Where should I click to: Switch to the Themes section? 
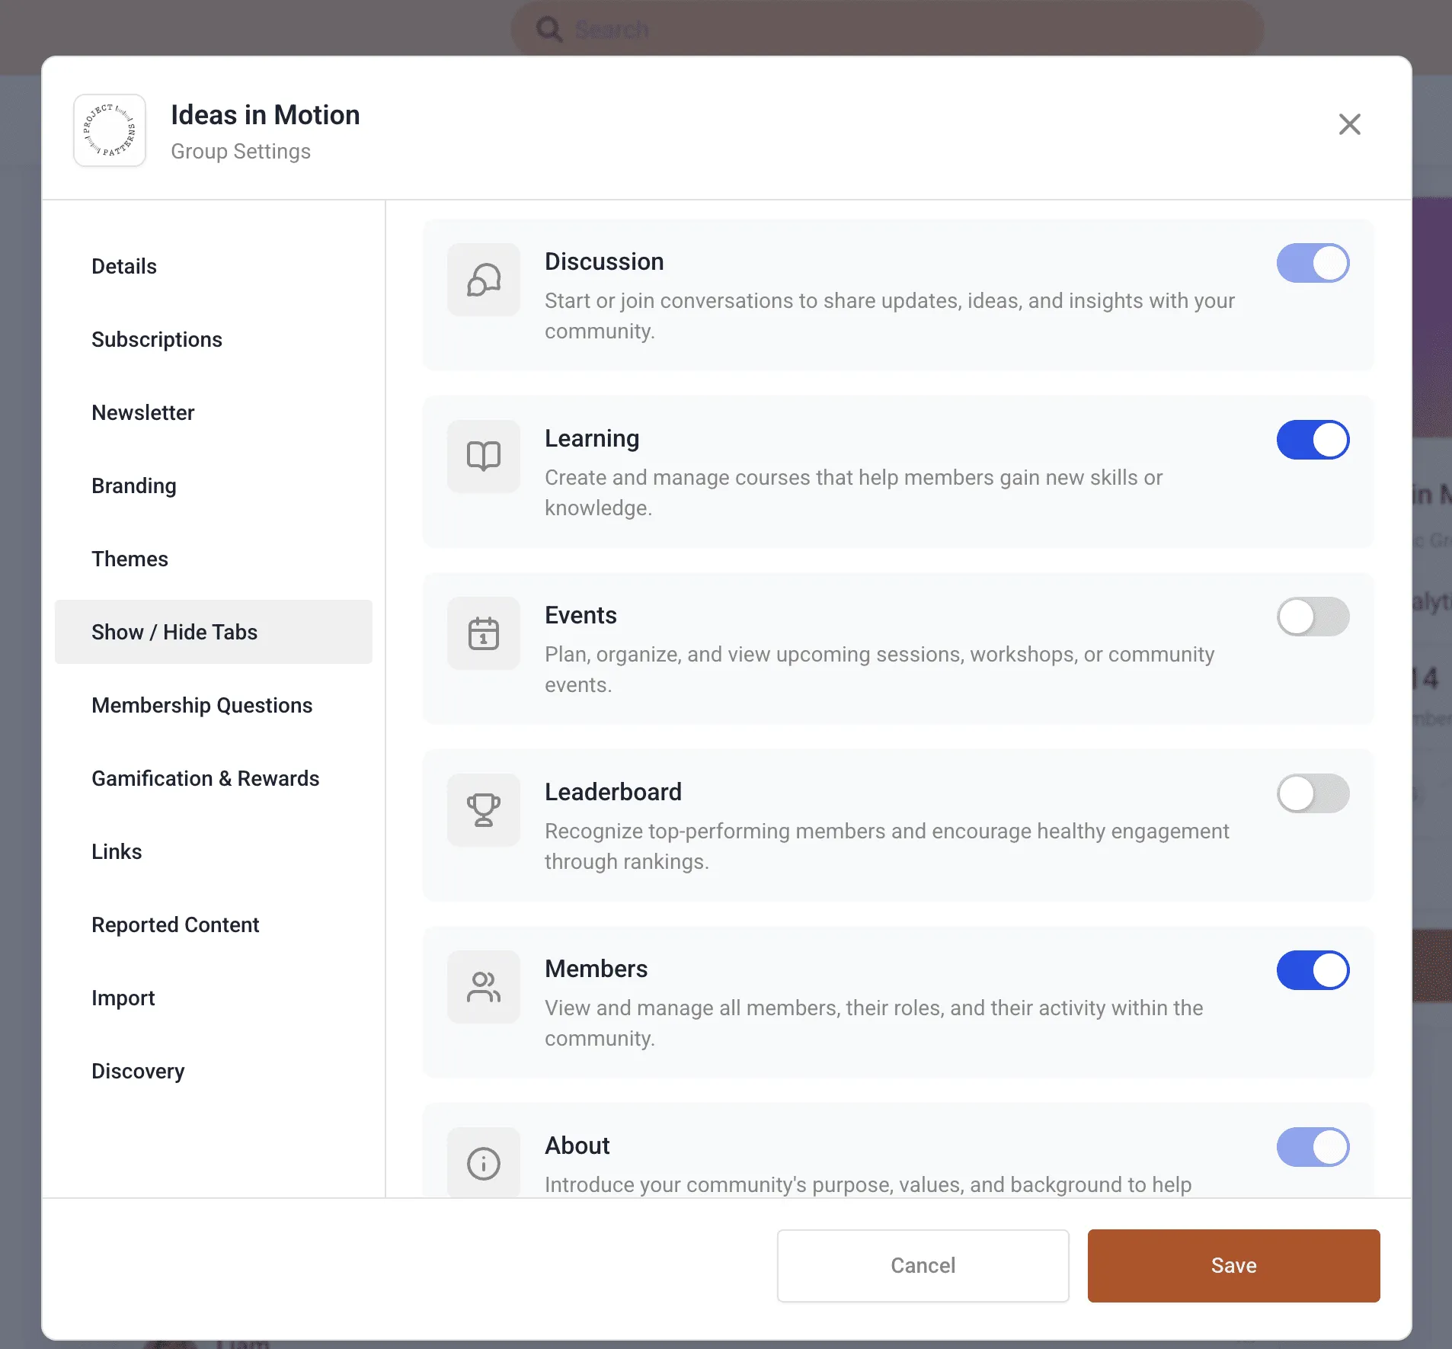130,559
